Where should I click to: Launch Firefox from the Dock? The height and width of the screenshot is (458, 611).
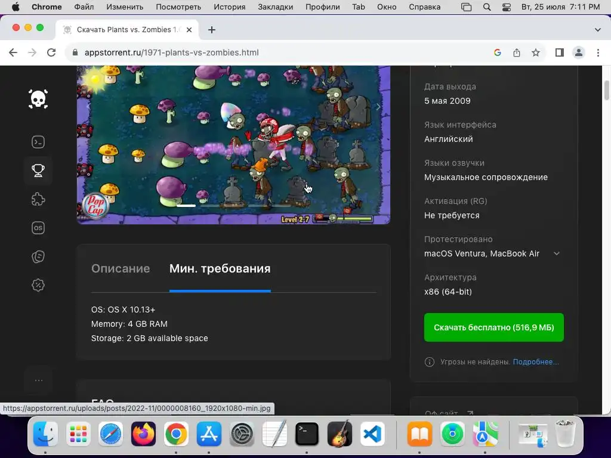tap(143, 434)
